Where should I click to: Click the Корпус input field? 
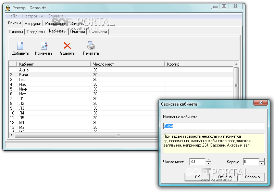pyautogui.click(x=251, y=162)
